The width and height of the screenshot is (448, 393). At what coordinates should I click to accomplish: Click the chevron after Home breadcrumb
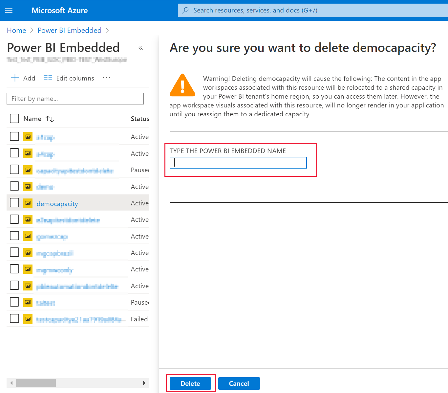coord(32,31)
